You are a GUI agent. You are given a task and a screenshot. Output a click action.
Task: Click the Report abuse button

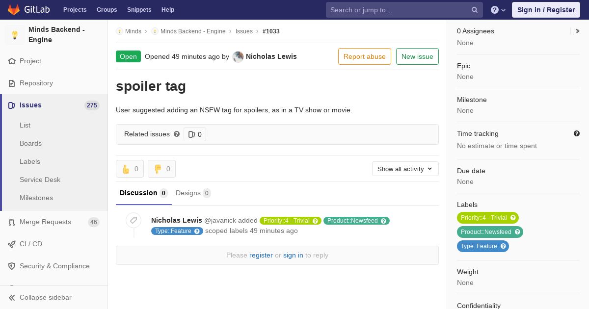[x=365, y=56]
